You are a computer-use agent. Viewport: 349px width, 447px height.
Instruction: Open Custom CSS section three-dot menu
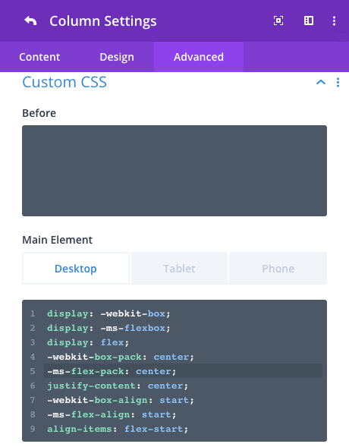coord(338,83)
